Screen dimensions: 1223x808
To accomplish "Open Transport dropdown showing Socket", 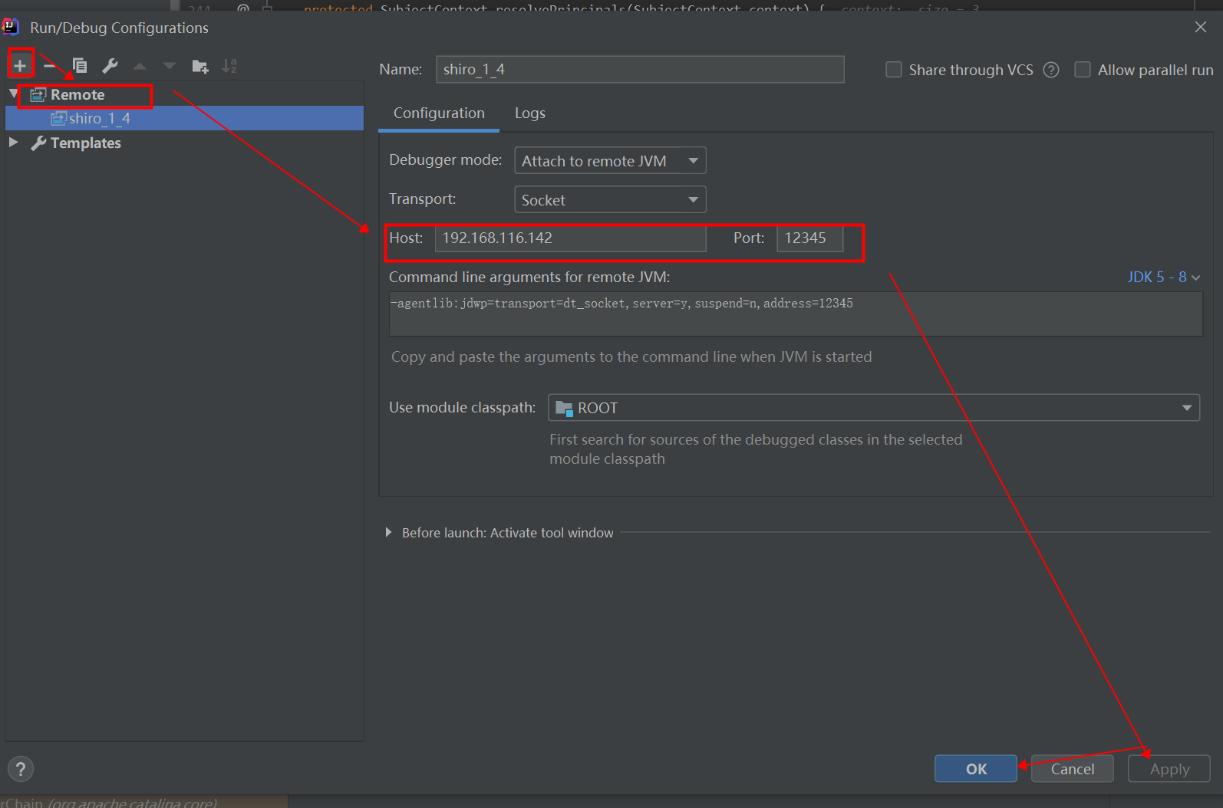I will [610, 200].
